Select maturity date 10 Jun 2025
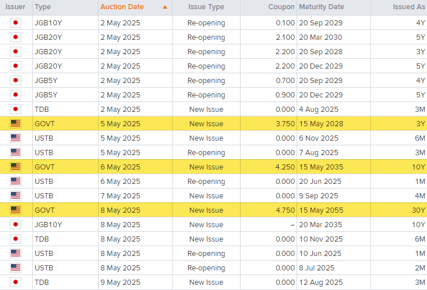 (320, 254)
